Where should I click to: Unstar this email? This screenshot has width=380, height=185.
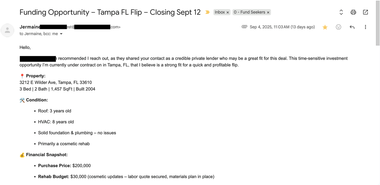[x=325, y=27]
